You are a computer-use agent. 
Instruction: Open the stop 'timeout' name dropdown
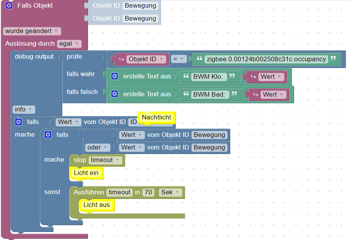[x=106, y=160]
